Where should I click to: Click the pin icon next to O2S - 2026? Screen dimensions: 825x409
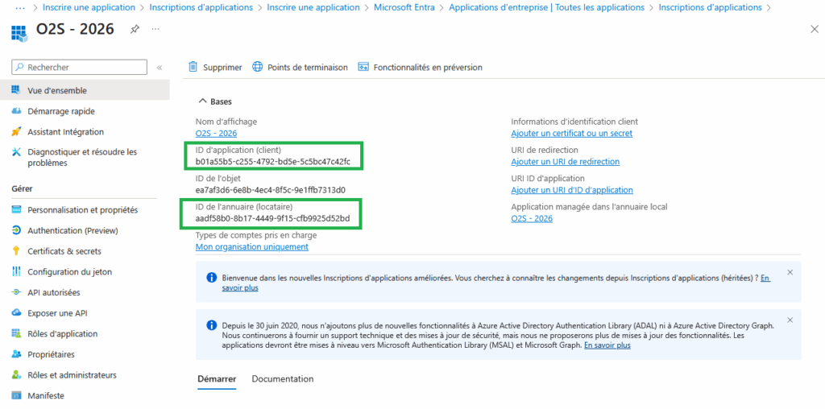click(135, 29)
